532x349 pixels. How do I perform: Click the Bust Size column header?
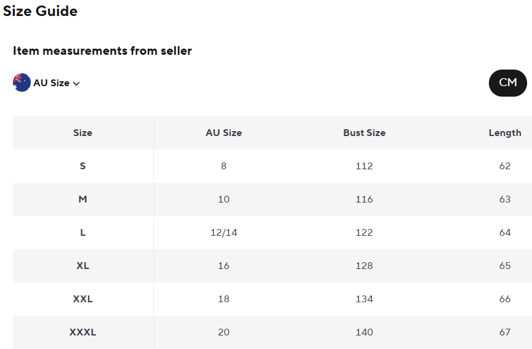(x=364, y=133)
